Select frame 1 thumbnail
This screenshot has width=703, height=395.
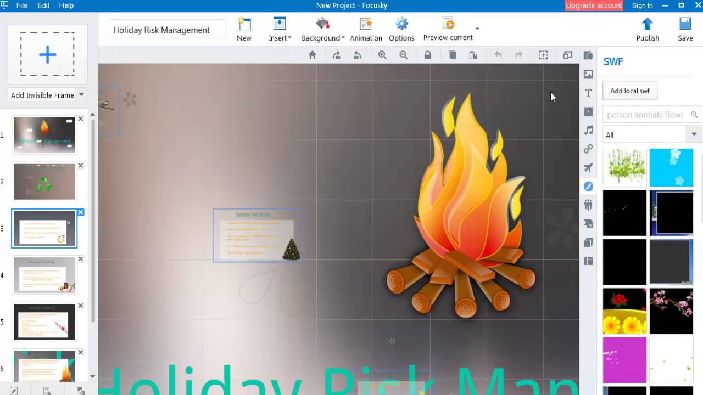44,134
